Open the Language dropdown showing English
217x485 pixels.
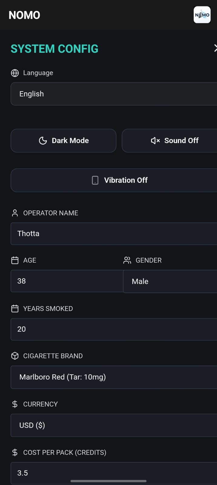tap(114, 94)
